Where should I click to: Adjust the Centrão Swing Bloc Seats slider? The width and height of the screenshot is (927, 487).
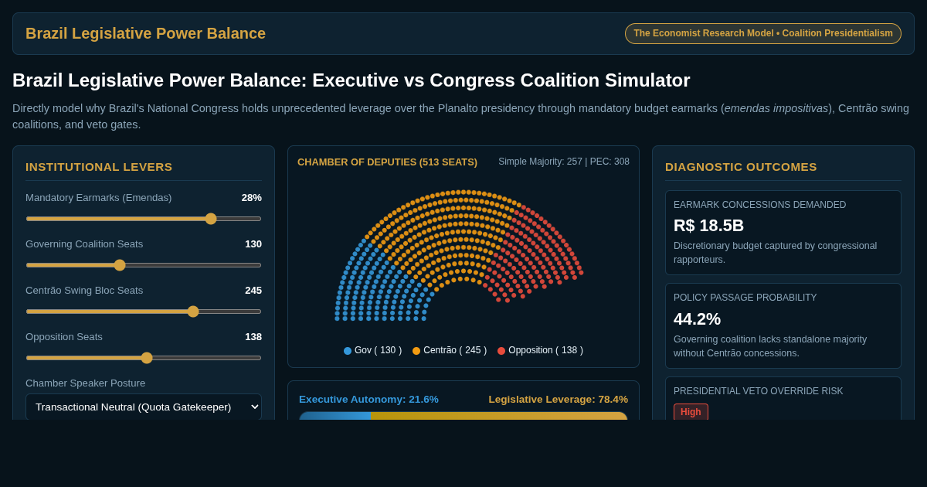[144, 312]
